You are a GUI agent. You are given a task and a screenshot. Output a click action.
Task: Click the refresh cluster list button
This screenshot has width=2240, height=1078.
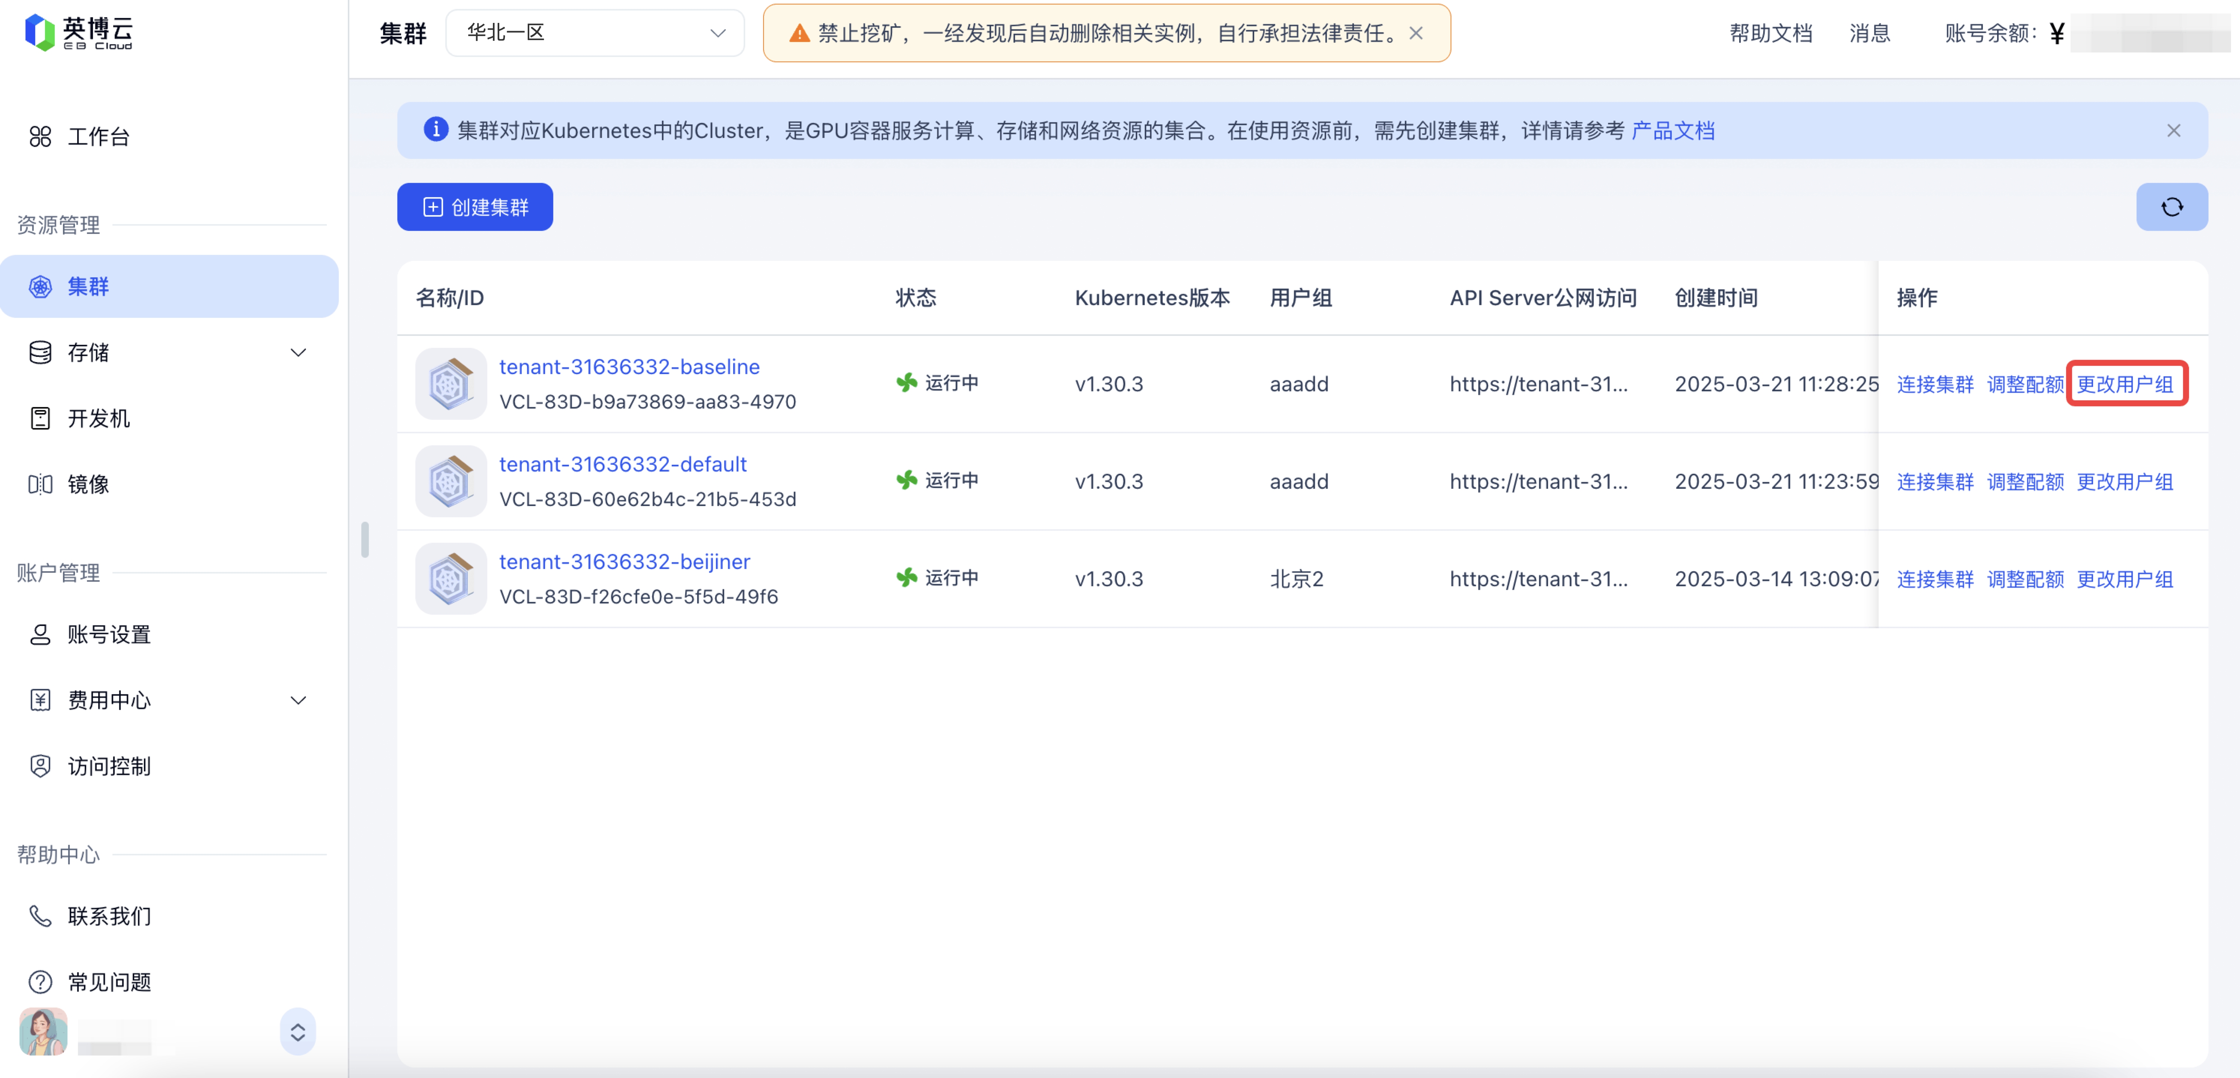[2171, 207]
